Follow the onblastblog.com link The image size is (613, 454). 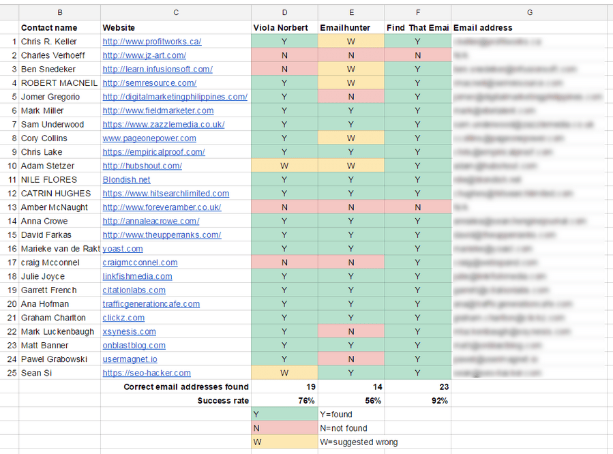[x=134, y=346]
